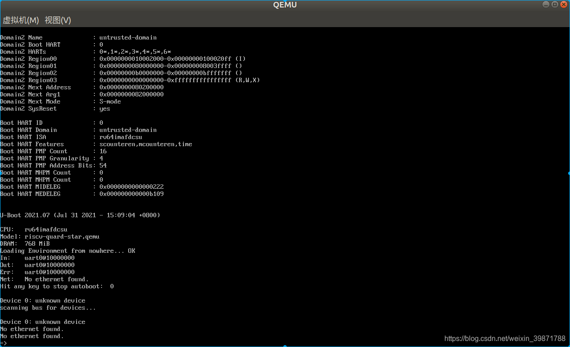The height and width of the screenshot is (347, 570).
Task: Maximize the QEMU window
Action: tap(555, 4)
